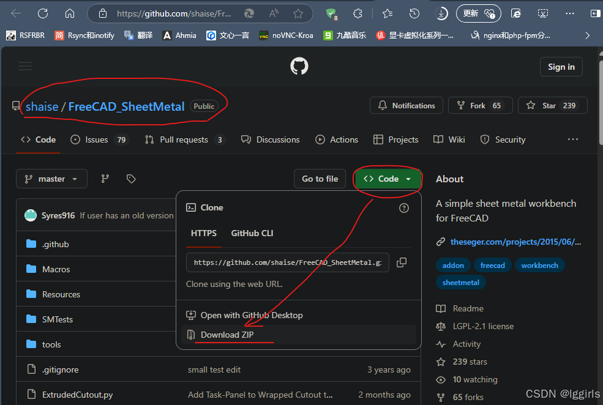Open the theseger.com project link

[x=515, y=242]
